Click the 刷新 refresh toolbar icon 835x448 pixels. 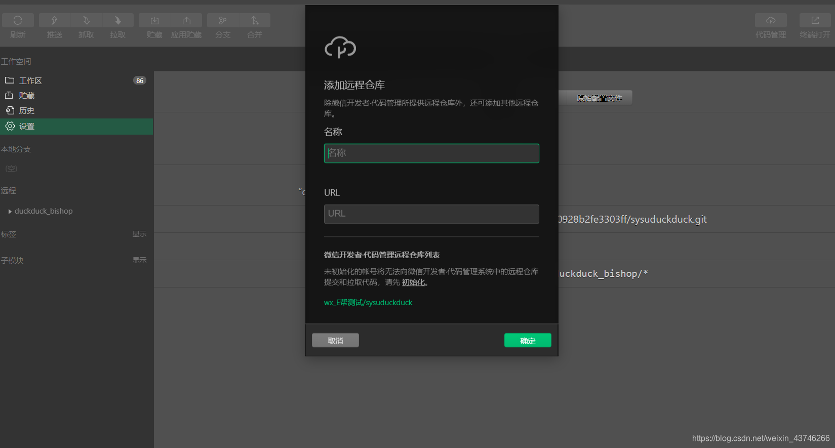tap(18, 20)
